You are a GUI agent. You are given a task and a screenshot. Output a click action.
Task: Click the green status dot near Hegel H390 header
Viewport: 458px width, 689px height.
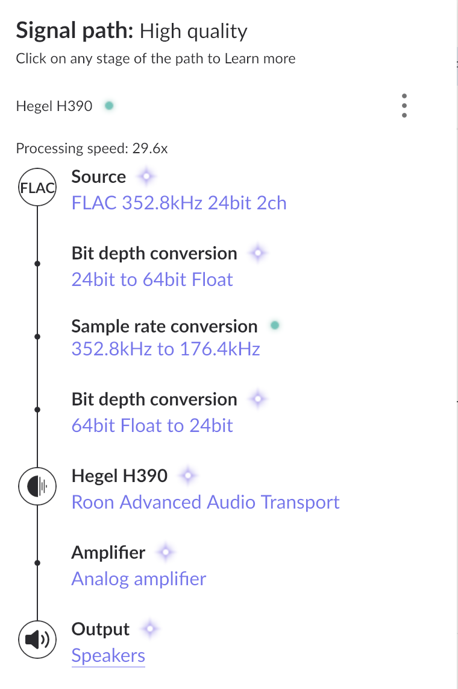click(x=109, y=106)
